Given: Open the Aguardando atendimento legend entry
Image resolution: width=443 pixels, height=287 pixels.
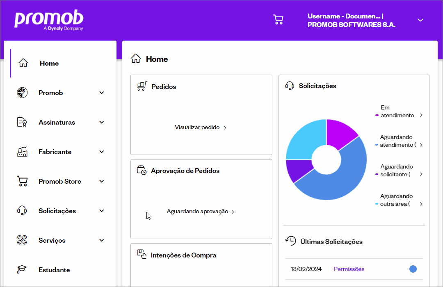Looking at the screenshot, I should coord(396,141).
